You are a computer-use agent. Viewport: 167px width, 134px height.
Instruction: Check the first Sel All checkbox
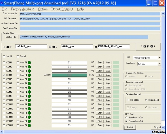click(x=4, y=56)
